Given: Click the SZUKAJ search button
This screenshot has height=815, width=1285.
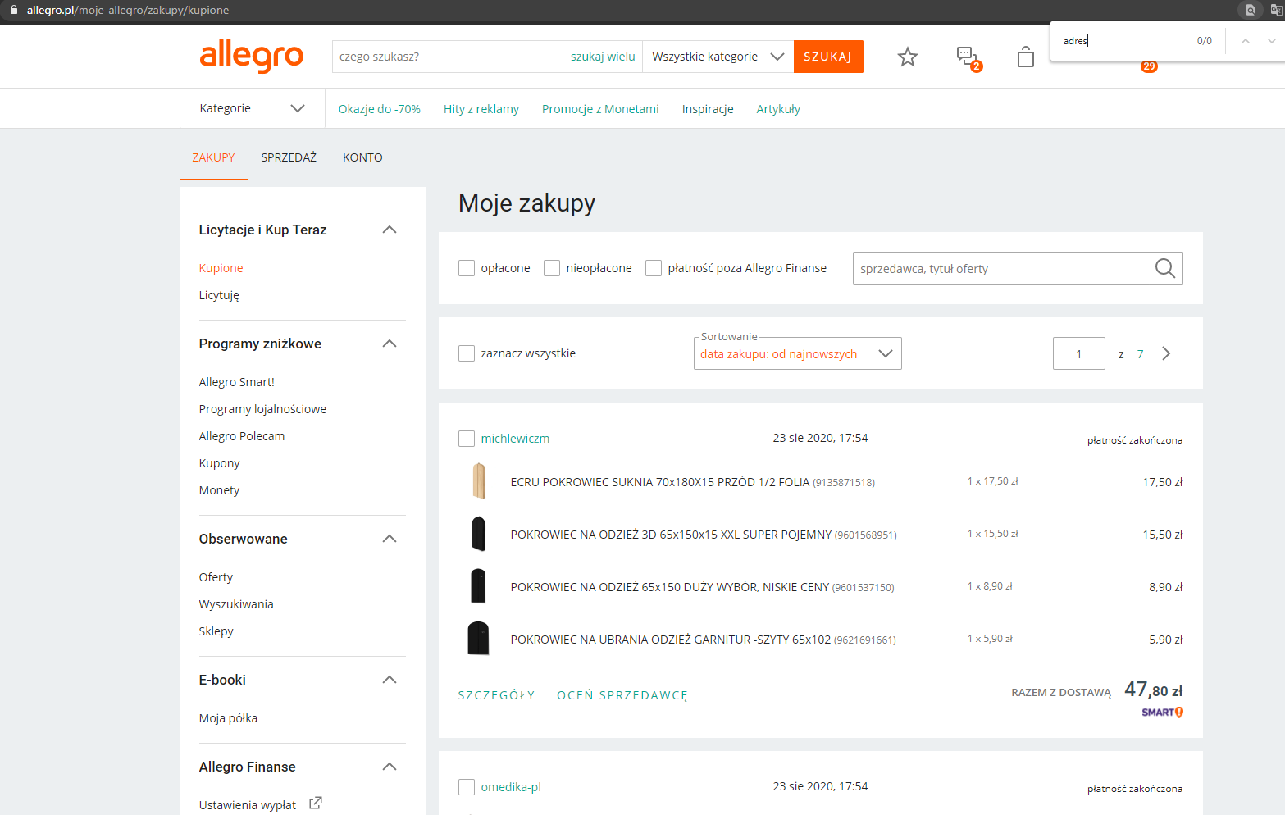Looking at the screenshot, I should click(x=828, y=57).
